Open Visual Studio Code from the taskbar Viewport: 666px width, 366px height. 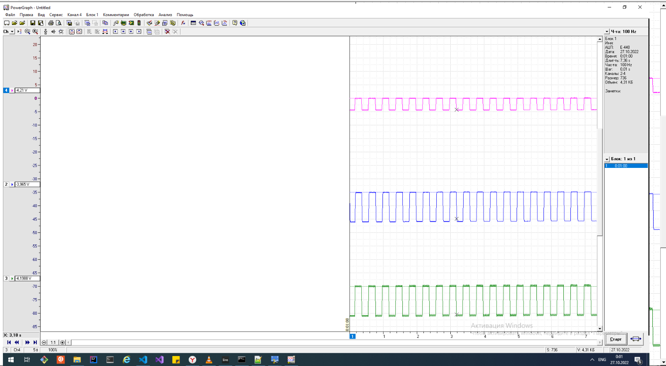[143, 360]
